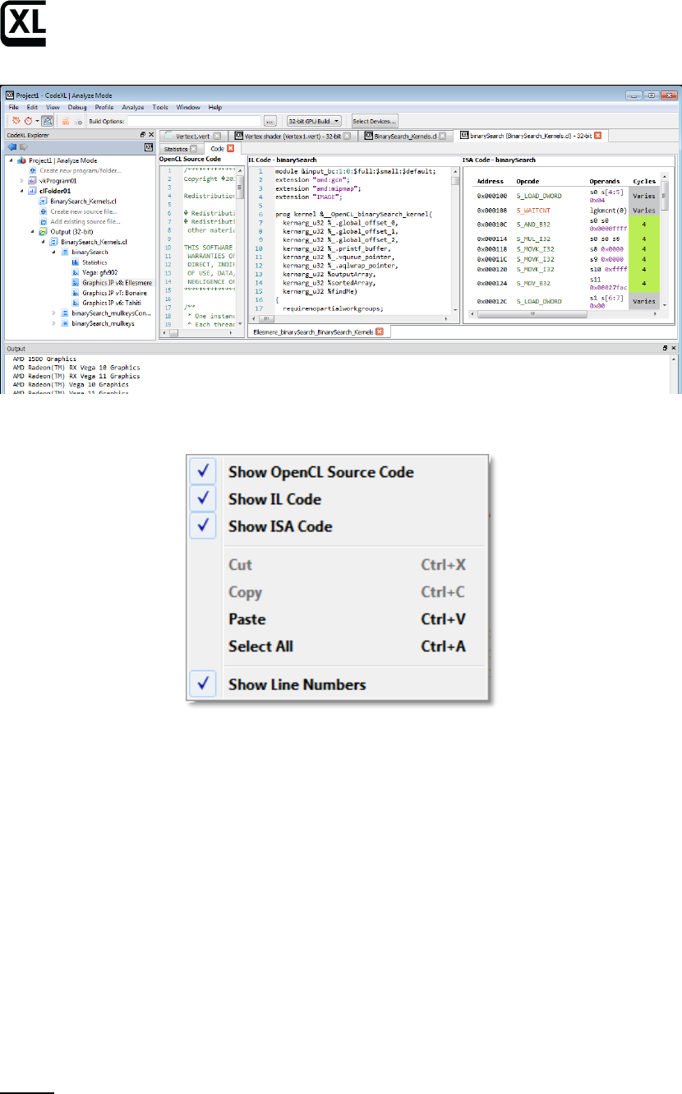
Task: Close the Output panel
Action: pyautogui.click(x=674, y=349)
